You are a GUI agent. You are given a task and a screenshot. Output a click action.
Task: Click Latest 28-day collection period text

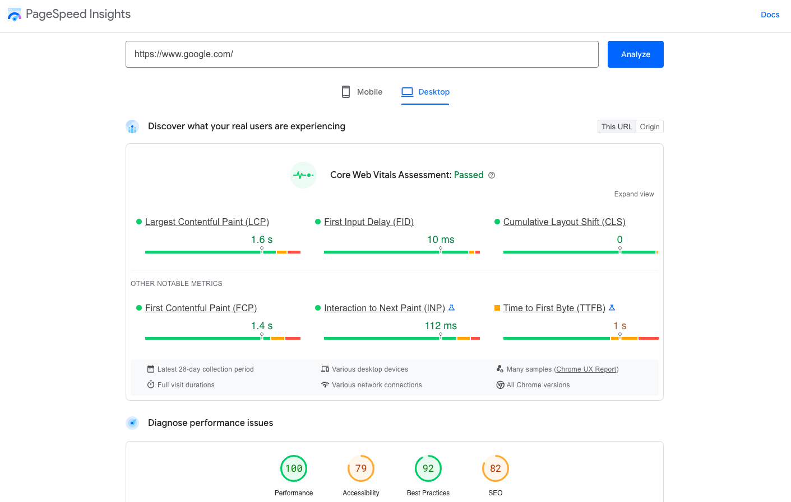[206, 369]
